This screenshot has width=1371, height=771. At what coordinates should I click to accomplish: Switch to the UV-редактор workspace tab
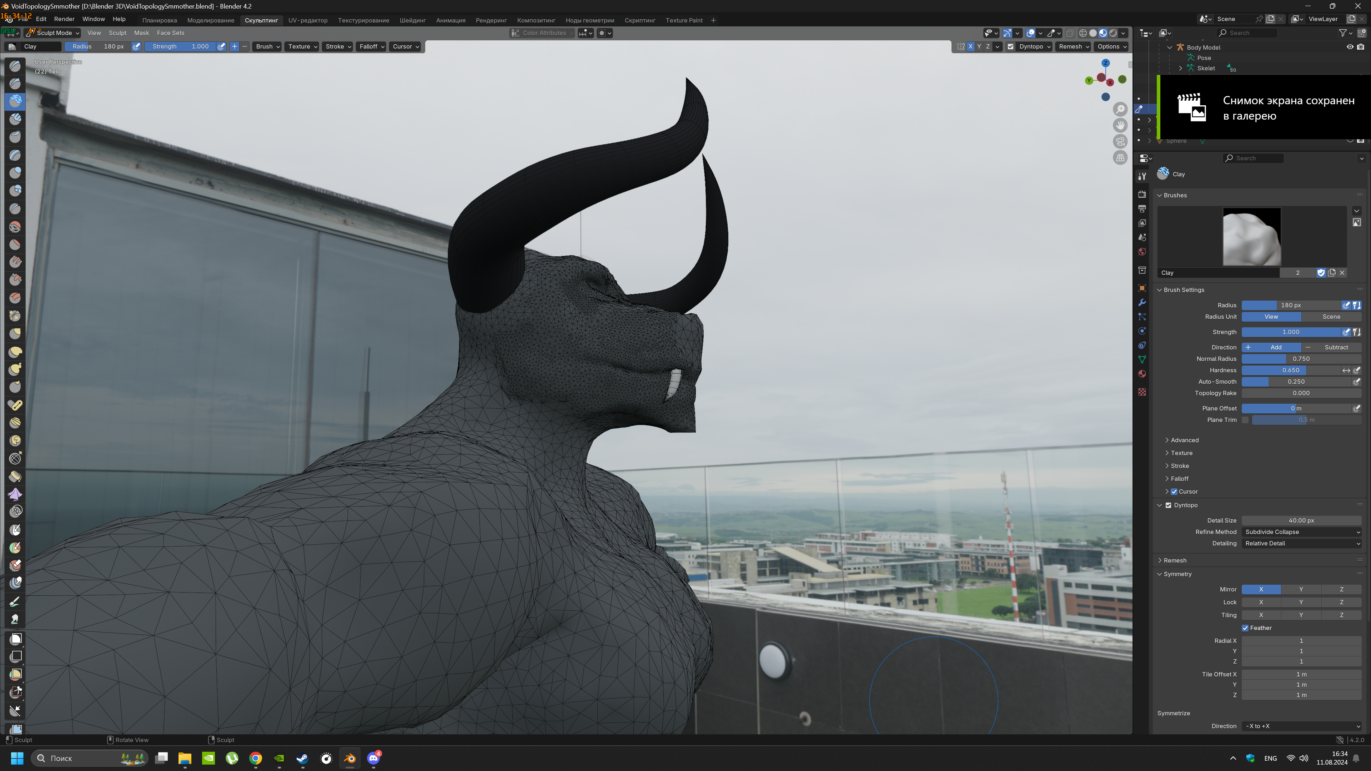(x=308, y=20)
